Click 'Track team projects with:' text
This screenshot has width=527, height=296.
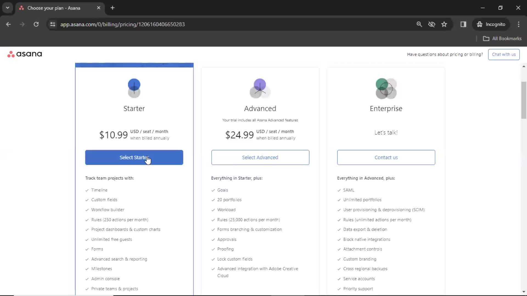pos(110,178)
